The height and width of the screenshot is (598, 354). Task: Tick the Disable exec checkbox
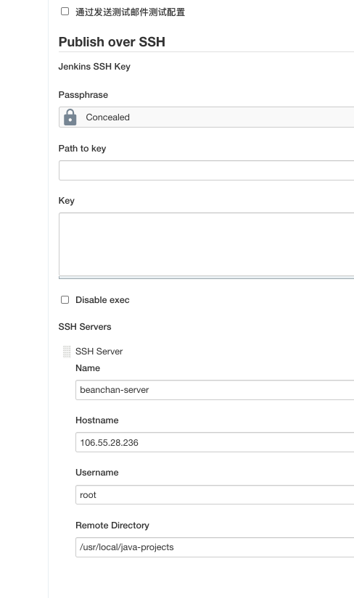[65, 300]
